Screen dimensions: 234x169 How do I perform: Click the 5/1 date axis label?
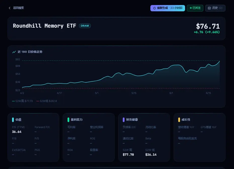click(97, 93)
